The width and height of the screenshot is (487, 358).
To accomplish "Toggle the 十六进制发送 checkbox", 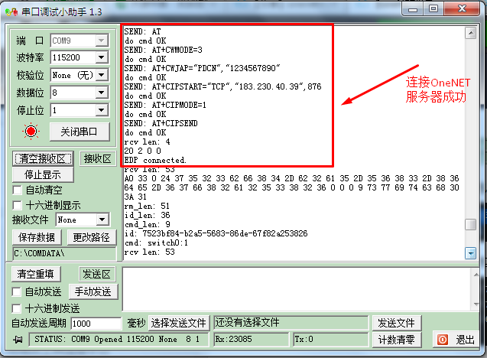I will [16, 308].
